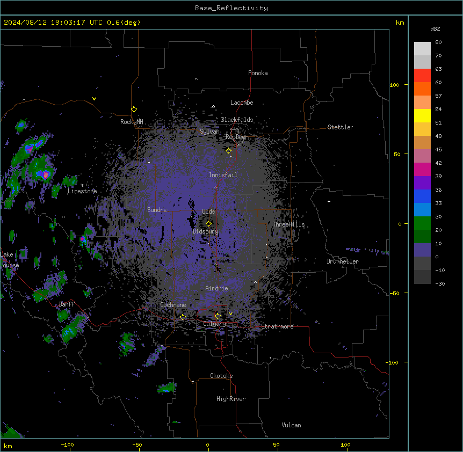Pick the yellow diamond marker above Calgary label
This screenshot has width=463, height=452.
click(218, 316)
